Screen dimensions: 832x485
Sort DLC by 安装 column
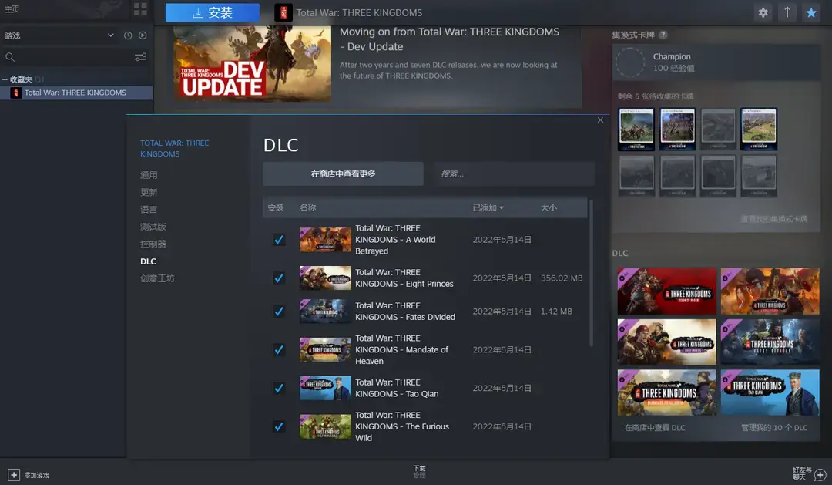(x=276, y=207)
